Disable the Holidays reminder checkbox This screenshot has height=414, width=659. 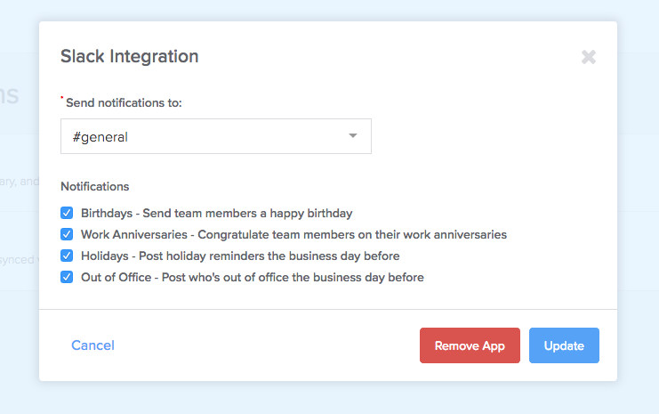coord(67,256)
